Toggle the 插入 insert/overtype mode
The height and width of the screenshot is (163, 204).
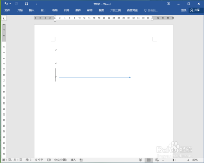73,160
